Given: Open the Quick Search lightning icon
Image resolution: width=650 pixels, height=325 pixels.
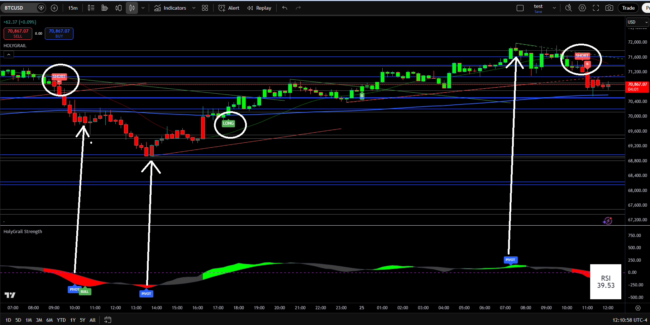Looking at the screenshot, I should tap(568, 8).
